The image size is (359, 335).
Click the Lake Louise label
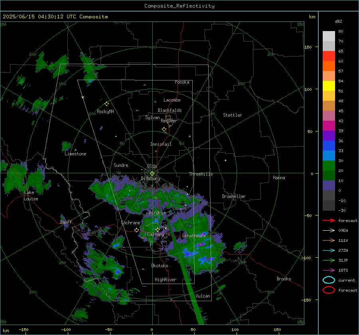[31, 196]
